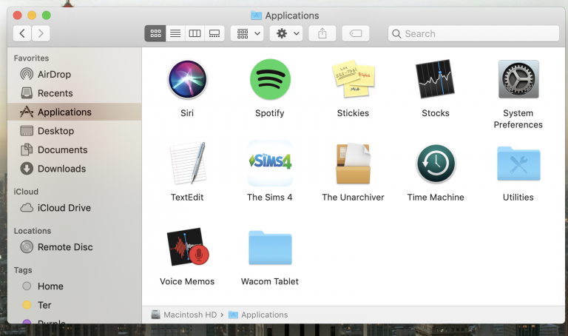Click the Share toolbar button
The height and width of the screenshot is (336, 568).
[x=322, y=34]
